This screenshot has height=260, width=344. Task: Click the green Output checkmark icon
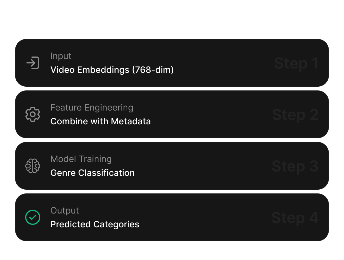(33, 217)
